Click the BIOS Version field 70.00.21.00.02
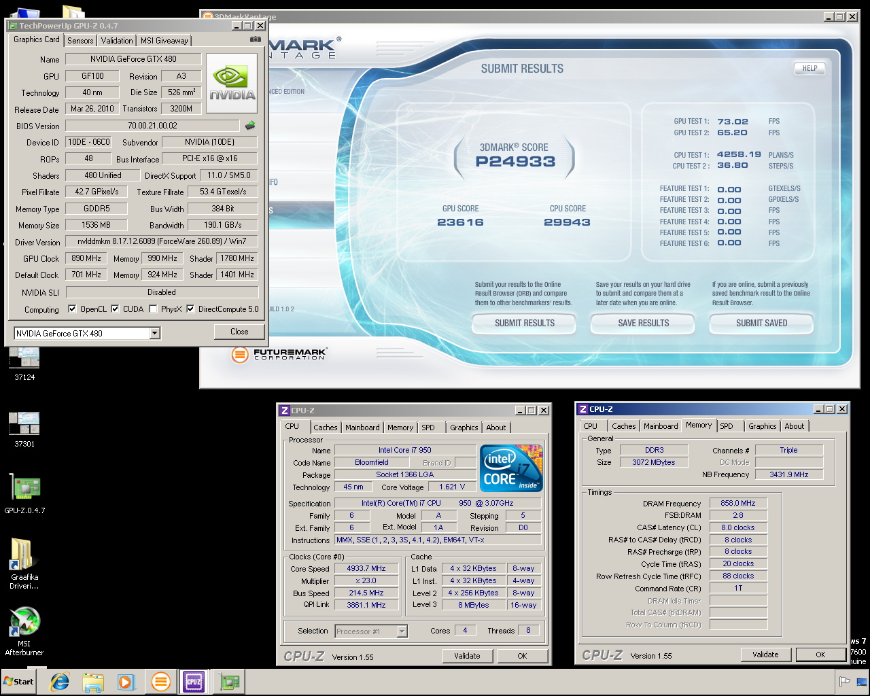Image resolution: width=870 pixels, height=696 pixels. 152,126
